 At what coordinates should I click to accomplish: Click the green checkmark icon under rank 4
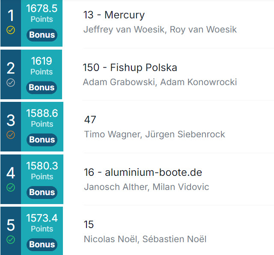click(x=11, y=187)
